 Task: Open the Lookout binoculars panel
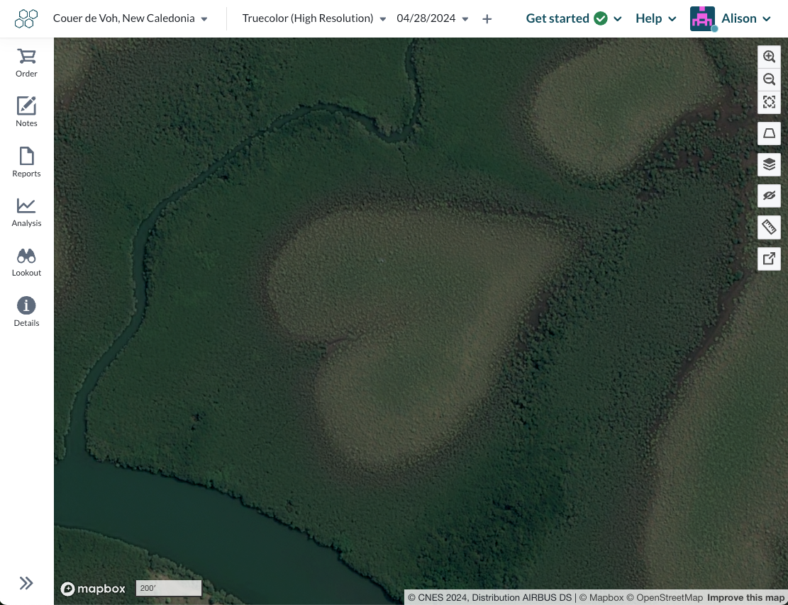[26, 261]
